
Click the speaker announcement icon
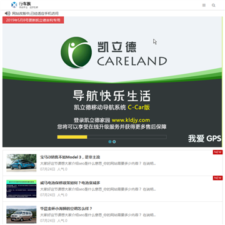pyautogui.click(x=7, y=14)
